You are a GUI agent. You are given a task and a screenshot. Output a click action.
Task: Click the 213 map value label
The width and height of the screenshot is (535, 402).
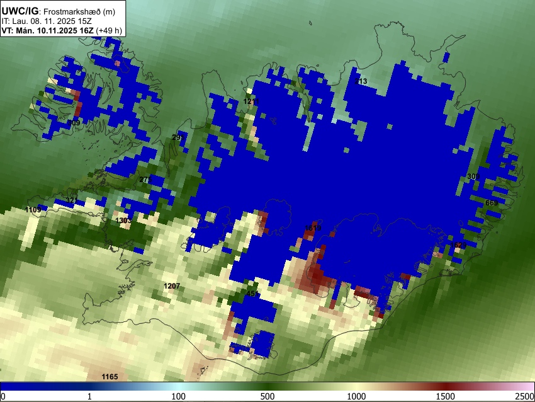[361, 81]
